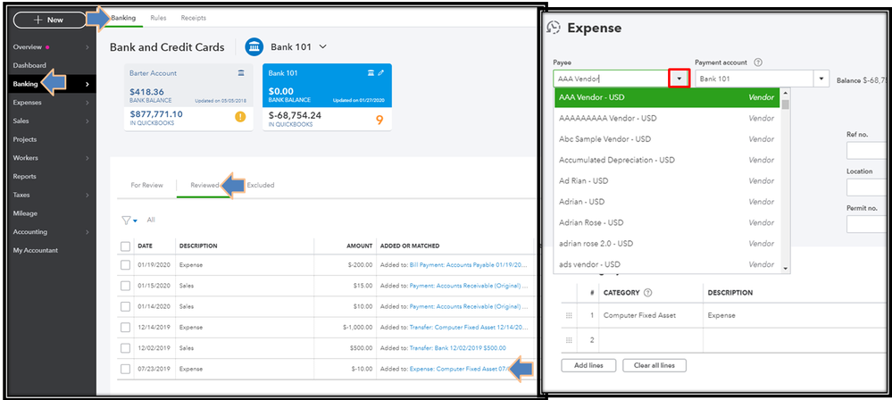Click the number 9 on Bank 101 card
The height and width of the screenshot is (400, 892).
pos(380,120)
